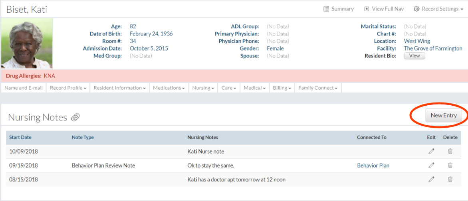Trash the doctor appointment note from 08/15/2018
Viewport: 468px width, 201px height.
click(x=450, y=179)
